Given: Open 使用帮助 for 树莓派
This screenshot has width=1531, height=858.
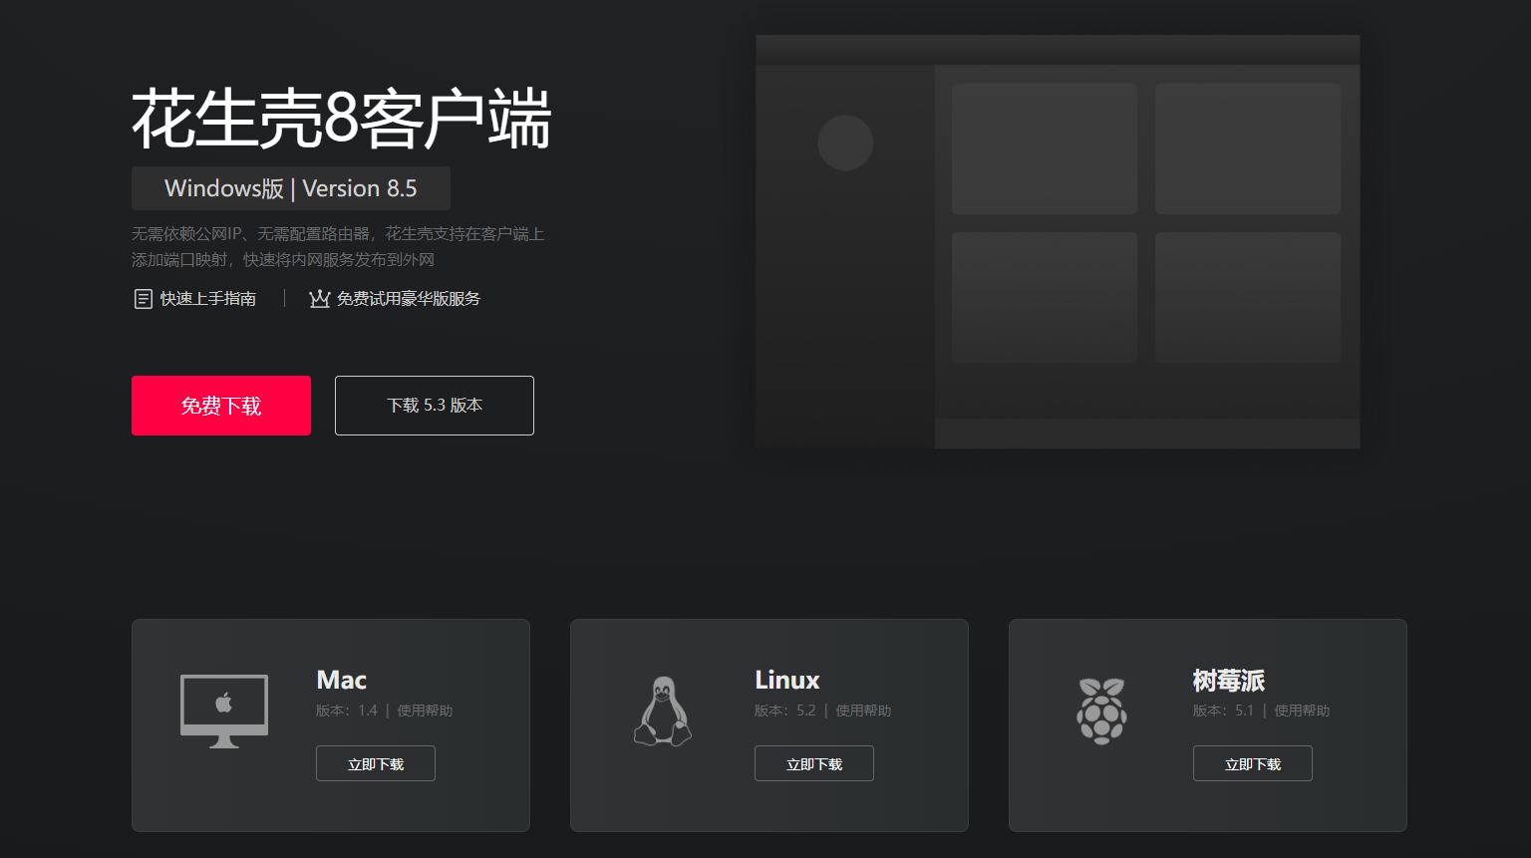Looking at the screenshot, I should 1303,711.
